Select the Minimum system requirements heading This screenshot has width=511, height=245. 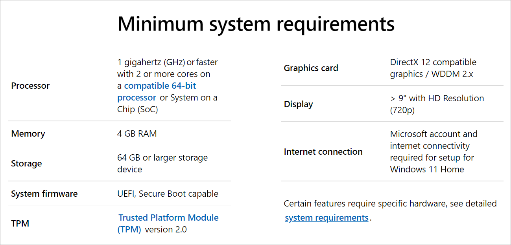256,24
